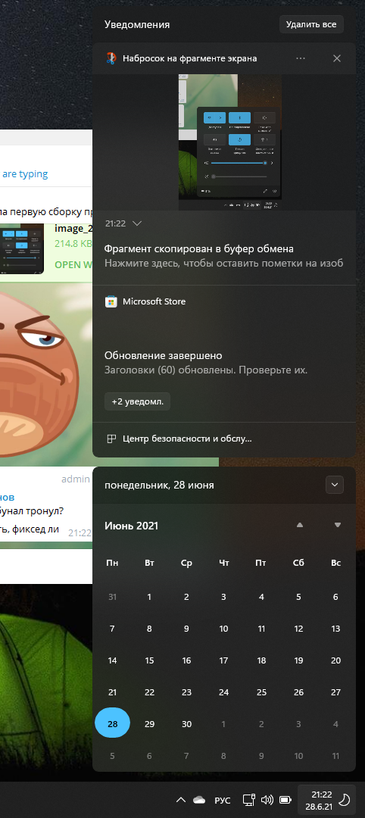The height and width of the screenshot is (818, 365).
Task: Click the Snip & Sketch app icon
Action: 111,58
